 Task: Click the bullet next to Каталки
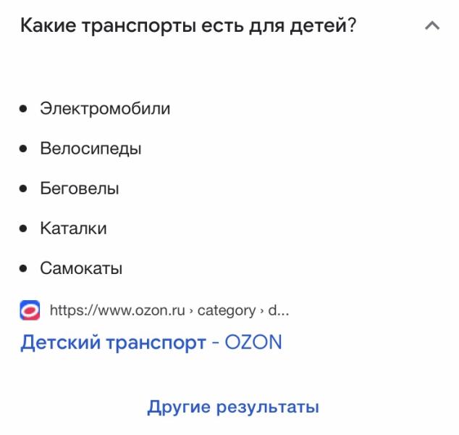(23, 228)
